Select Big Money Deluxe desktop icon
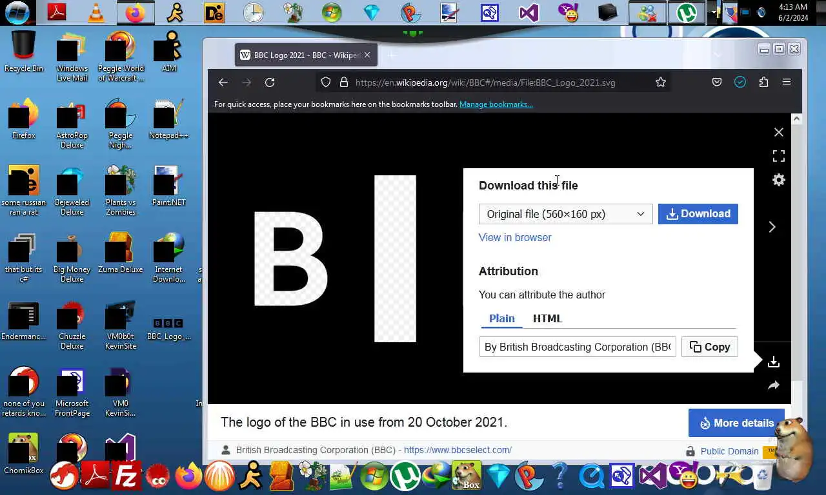Viewport: 826px width, 495px height. click(x=72, y=258)
